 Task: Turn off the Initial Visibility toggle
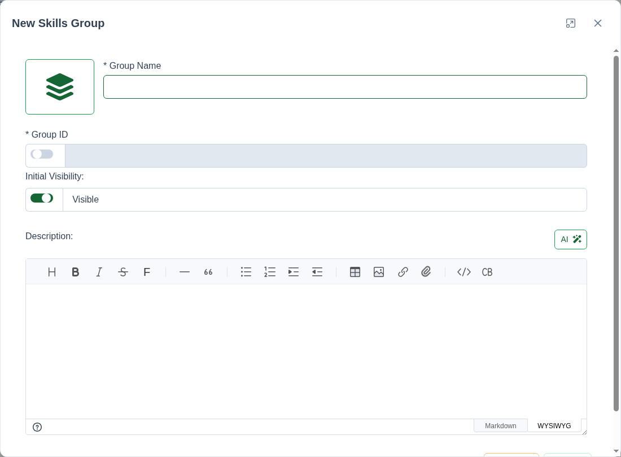[x=42, y=198]
